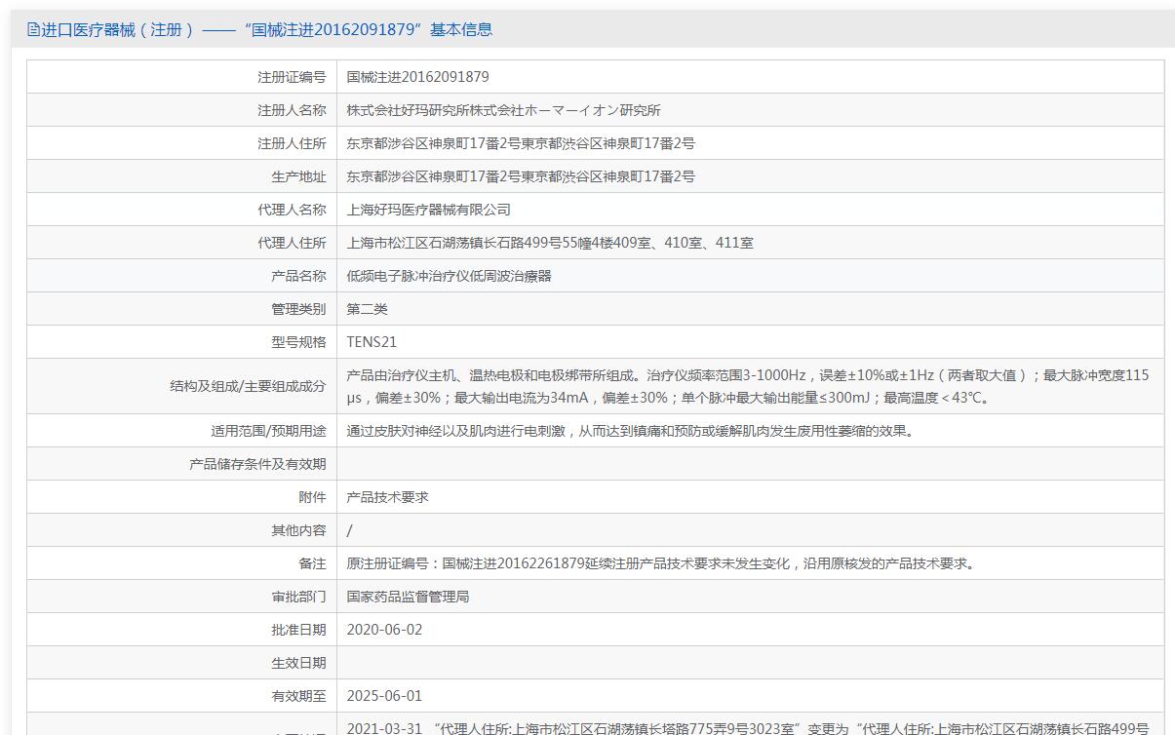Select the registration number value 国械注进20162091879
The image size is (1175, 735).
pos(417,77)
